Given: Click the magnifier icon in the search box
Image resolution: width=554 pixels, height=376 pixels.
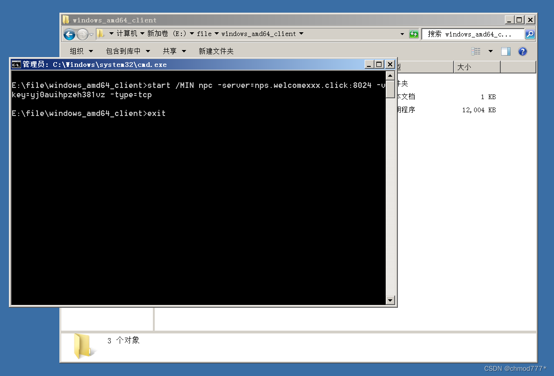Looking at the screenshot, I should (x=529, y=34).
